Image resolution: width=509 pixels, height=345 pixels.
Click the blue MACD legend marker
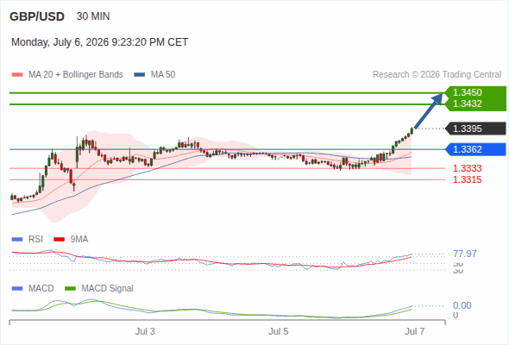(17, 289)
